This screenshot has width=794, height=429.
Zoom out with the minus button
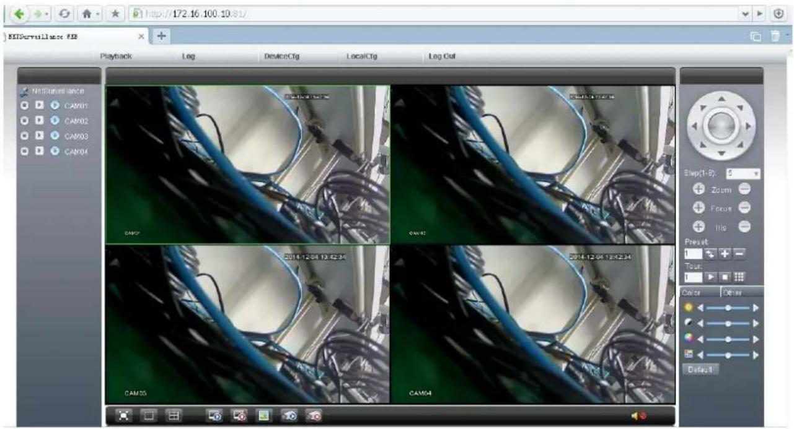[744, 189]
